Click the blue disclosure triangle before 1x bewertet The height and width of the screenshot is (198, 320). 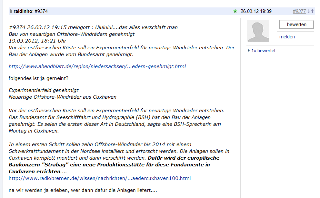248,51
